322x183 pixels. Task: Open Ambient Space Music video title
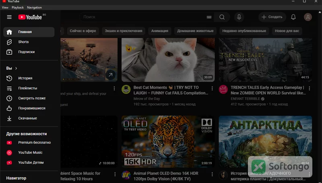[x=80, y=176]
